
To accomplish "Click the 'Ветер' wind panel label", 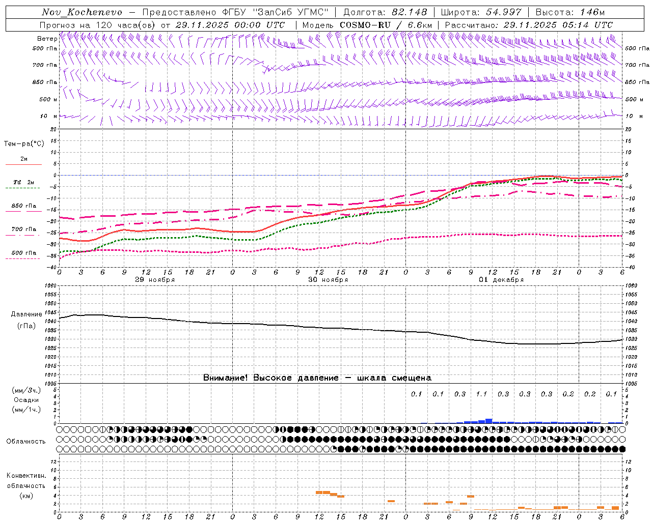I will click(x=47, y=39).
